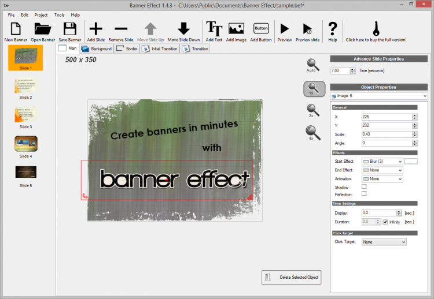Uncheck the Infinity duration checkbox
Screen dimensions: 434x299
coord(385,221)
